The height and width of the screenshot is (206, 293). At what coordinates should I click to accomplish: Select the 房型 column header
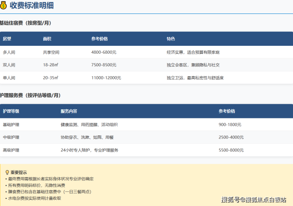tap(7, 39)
